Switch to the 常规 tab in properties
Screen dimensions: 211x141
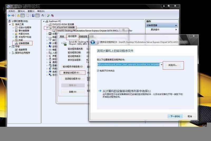[62, 36]
